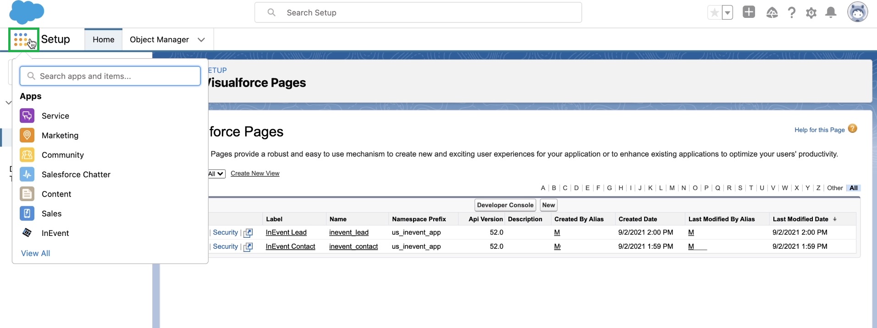The height and width of the screenshot is (328, 877).
Task: Open the favorites star icon
Action: click(714, 13)
